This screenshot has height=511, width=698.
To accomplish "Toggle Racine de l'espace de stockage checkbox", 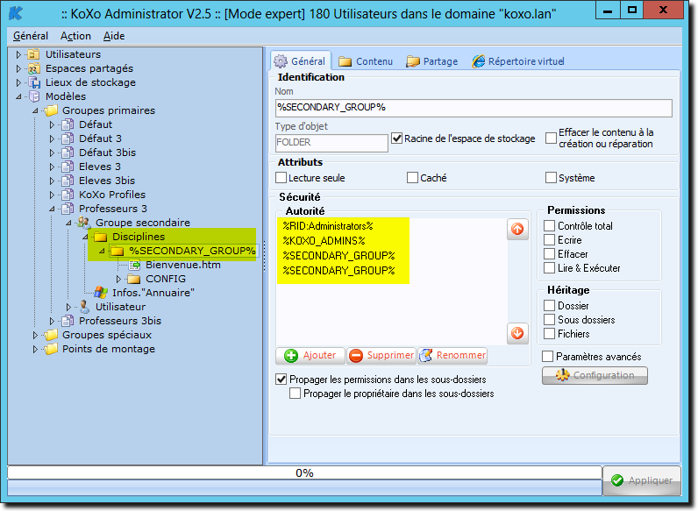I will click(396, 138).
